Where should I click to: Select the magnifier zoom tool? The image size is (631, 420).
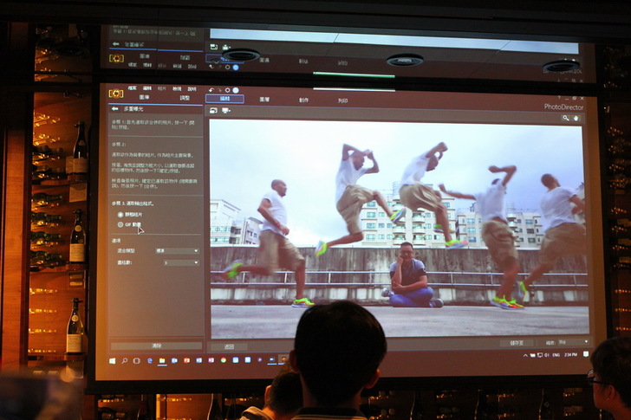point(566,118)
